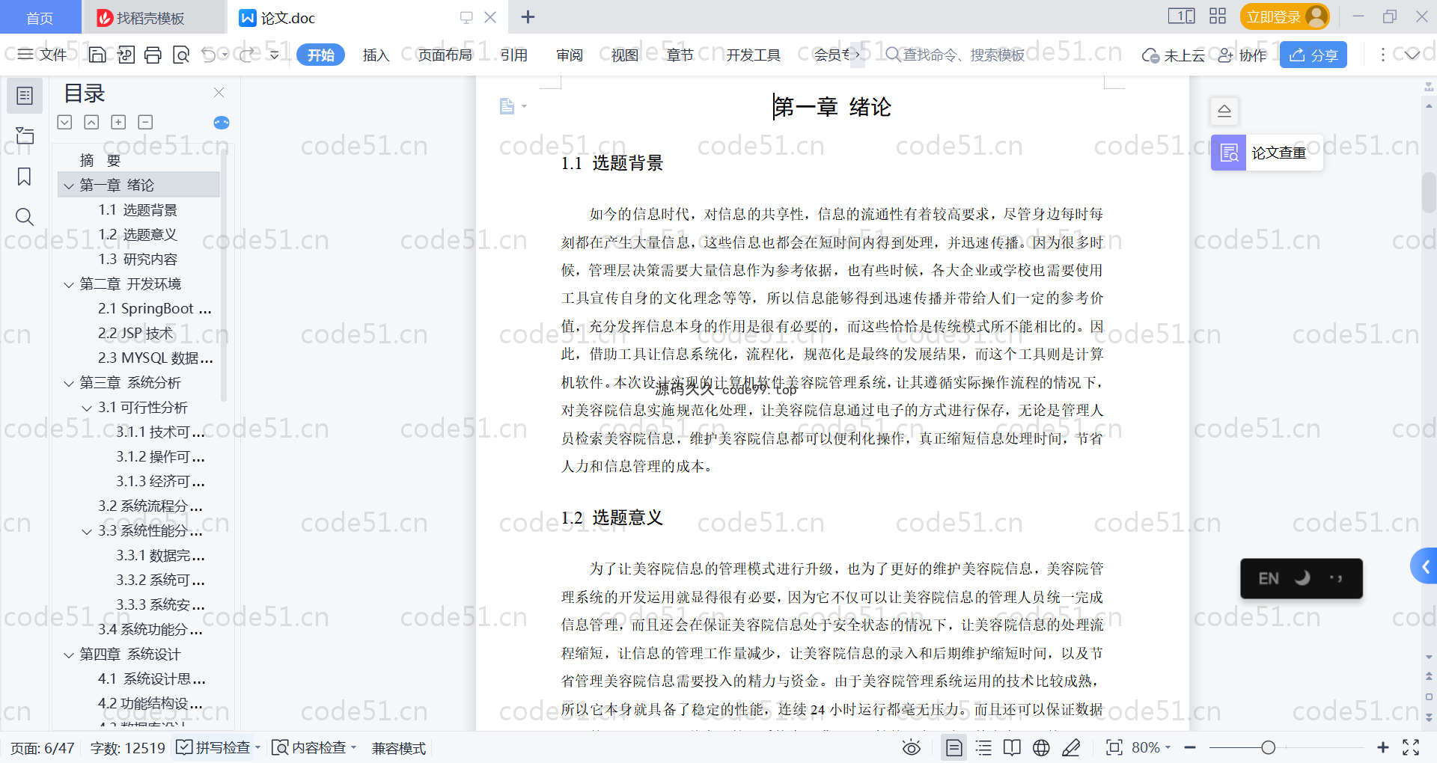
Task: Collapse 第一章 绪论 in outline
Action: [69, 186]
